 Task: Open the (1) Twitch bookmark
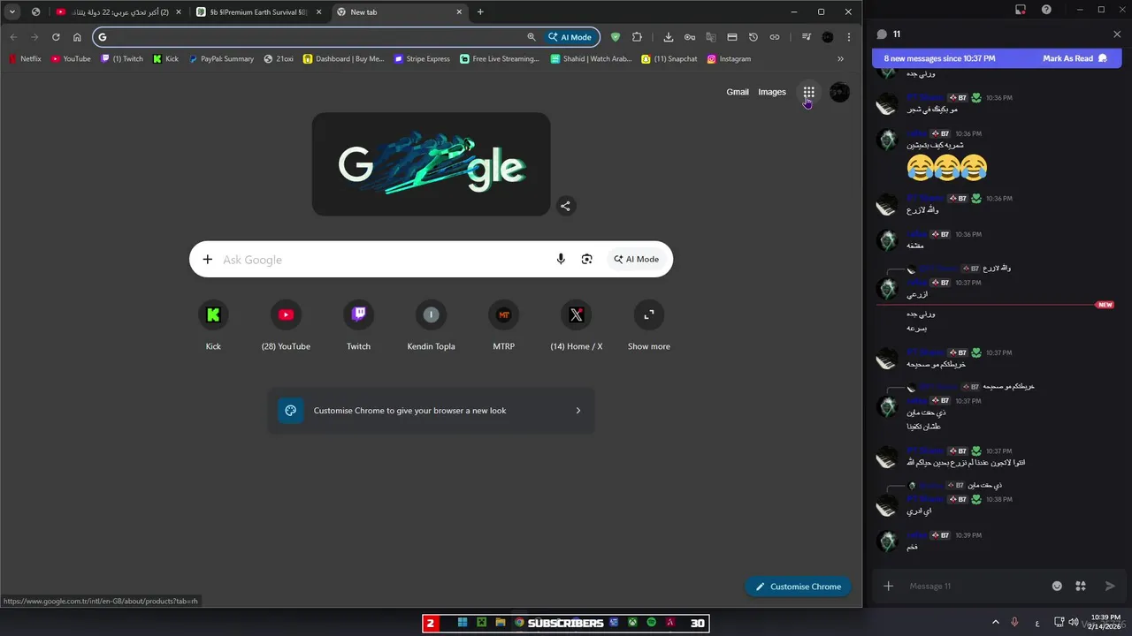point(122,59)
